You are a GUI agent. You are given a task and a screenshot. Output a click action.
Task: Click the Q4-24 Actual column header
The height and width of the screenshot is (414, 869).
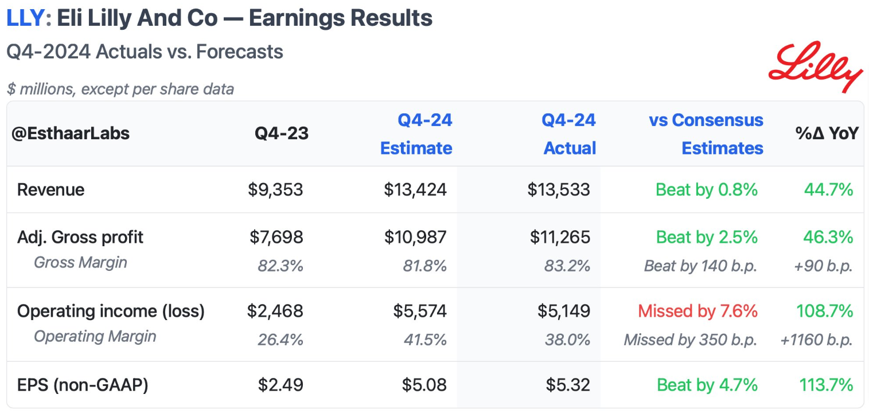coord(569,134)
